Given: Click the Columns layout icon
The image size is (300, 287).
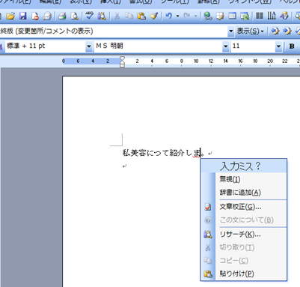Looking at the screenshot, I should point(260,16).
